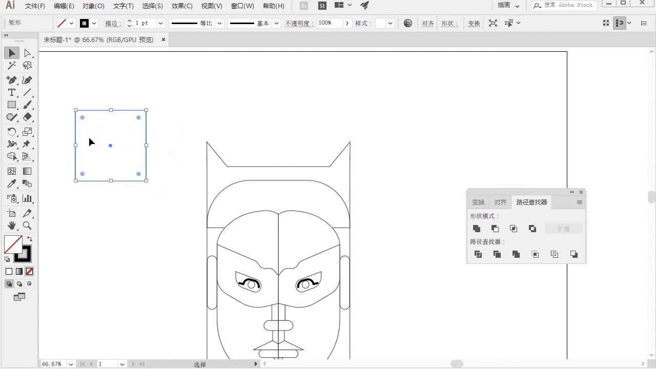Select the Rectangle tool
The height and width of the screenshot is (369, 656).
(x=12, y=105)
